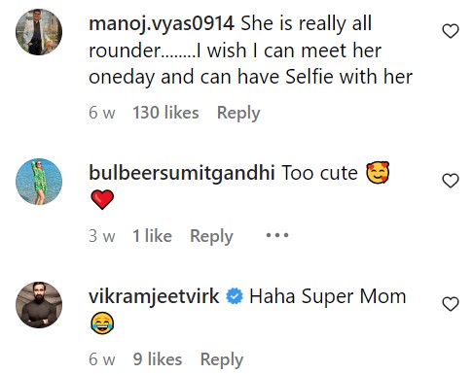Click the verified badge next to vikramjeetvirk
The height and width of the screenshot is (374, 473).
point(235,296)
